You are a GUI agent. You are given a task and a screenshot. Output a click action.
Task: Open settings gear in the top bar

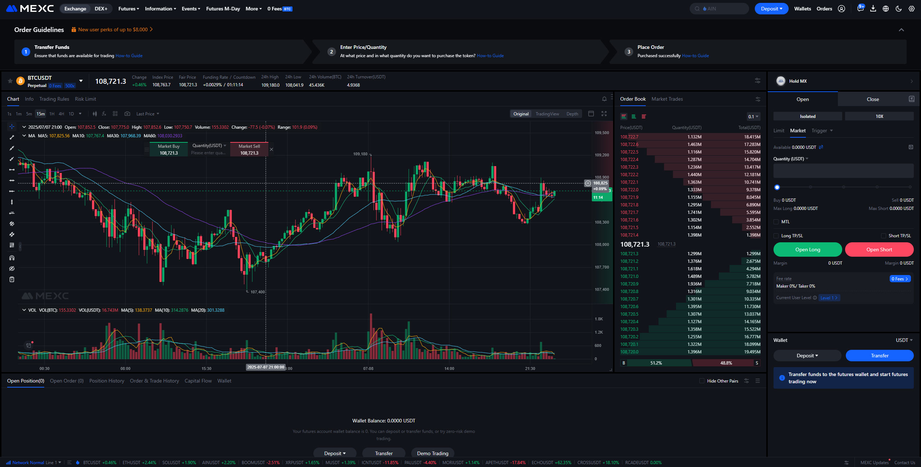(x=912, y=9)
